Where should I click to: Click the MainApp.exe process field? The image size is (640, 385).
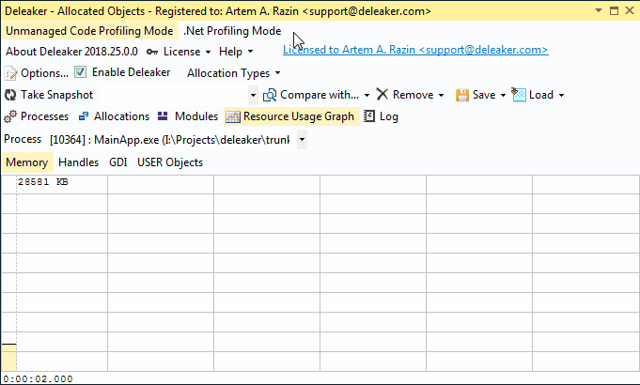pyautogui.click(x=169, y=140)
